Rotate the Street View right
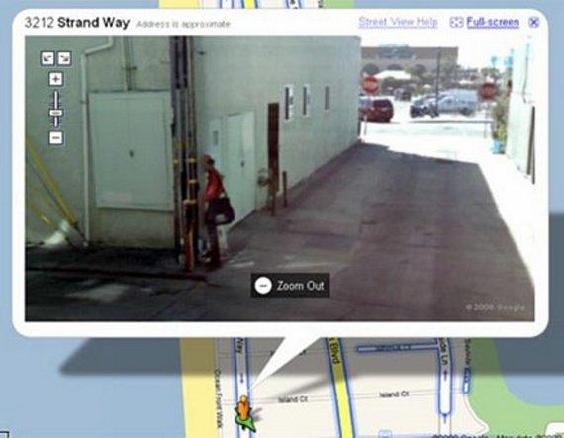The image size is (564, 438). (x=64, y=58)
